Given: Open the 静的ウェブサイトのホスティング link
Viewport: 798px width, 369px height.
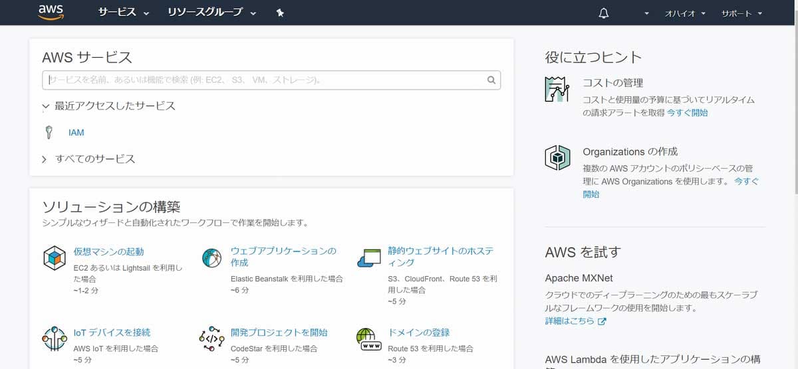Looking at the screenshot, I should 441,257.
